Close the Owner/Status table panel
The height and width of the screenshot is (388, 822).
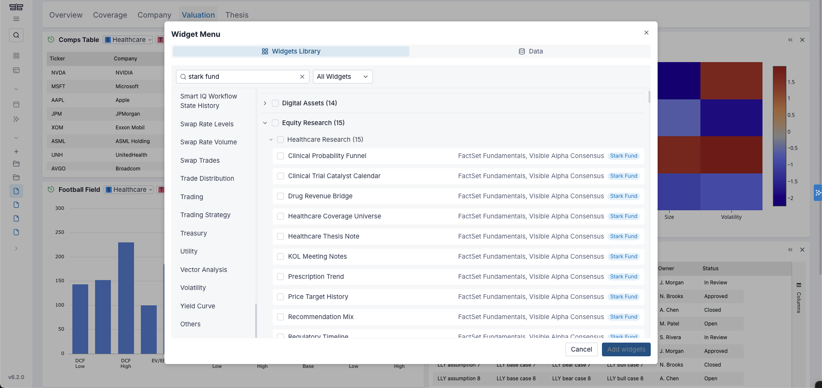pyautogui.click(x=802, y=250)
